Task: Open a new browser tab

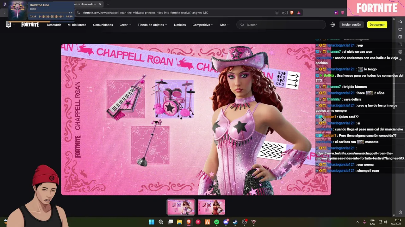Action: click(x=108, y=4)
